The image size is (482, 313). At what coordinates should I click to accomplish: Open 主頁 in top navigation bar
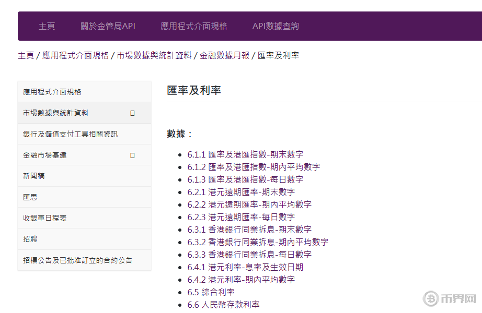(x=47, y=26)
